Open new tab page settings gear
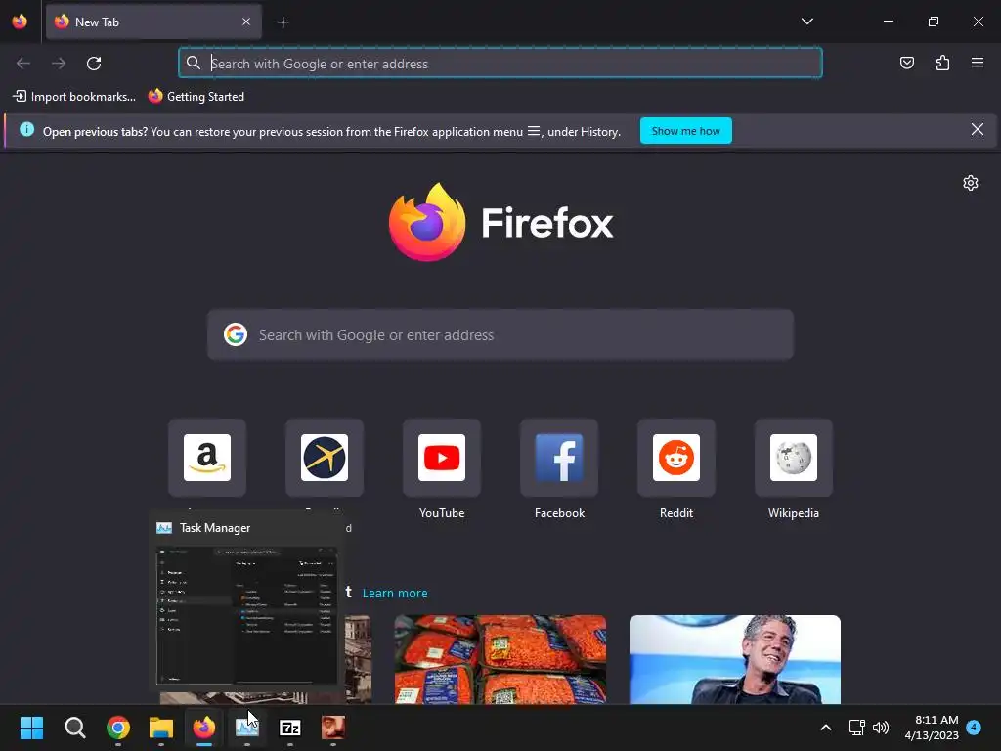The image size is (1001, 751). pos(971,183)
